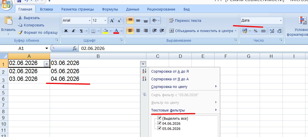308x137 pixels.
Task: Decrease font size with the small A button
Action: 119,20
